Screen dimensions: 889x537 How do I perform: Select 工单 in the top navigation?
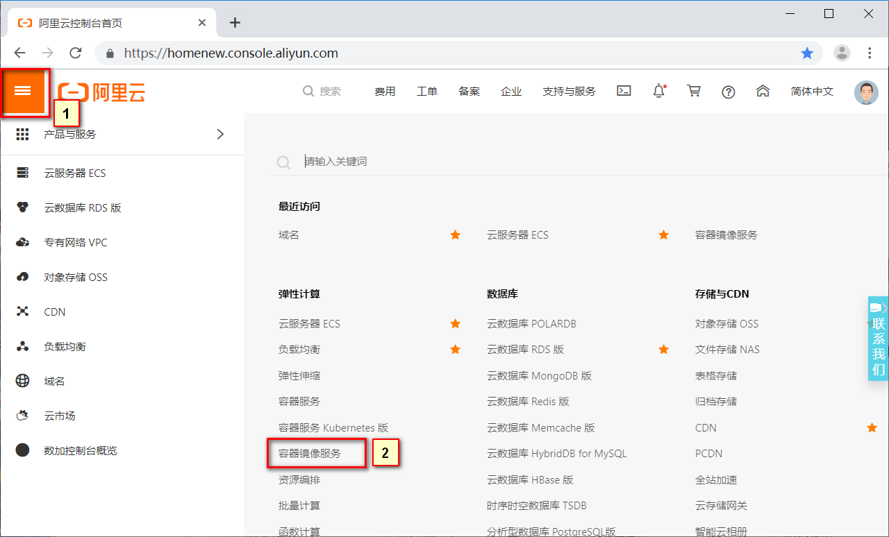426,91
